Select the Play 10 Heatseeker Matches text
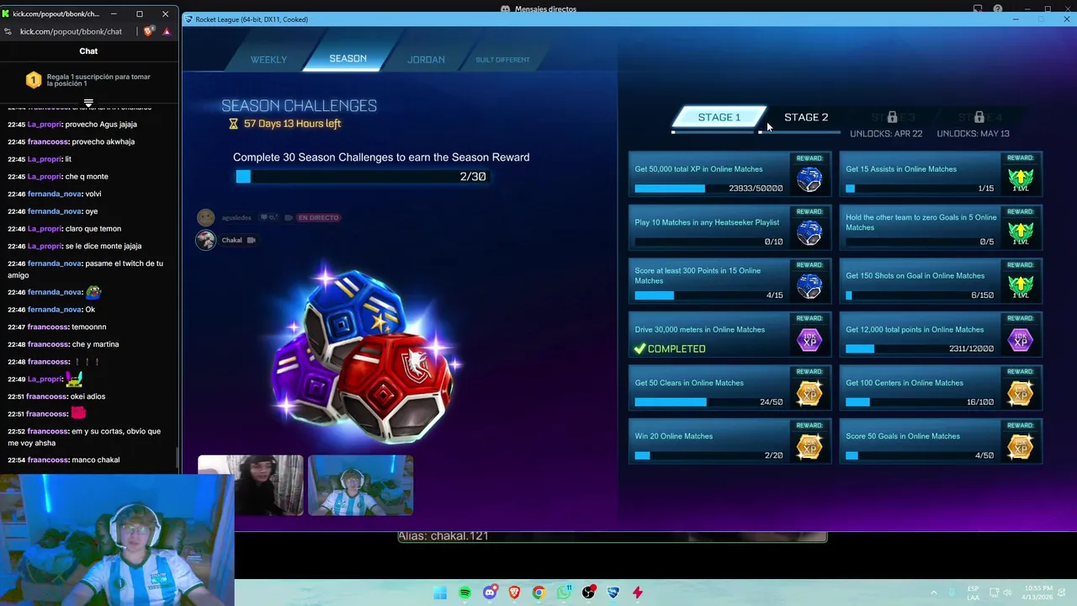 point(707,222)
